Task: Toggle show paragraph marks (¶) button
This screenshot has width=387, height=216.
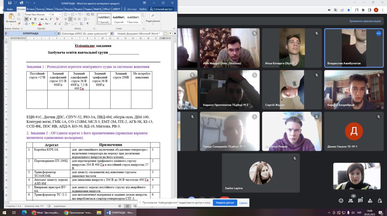Action: (x=87, y=24)
